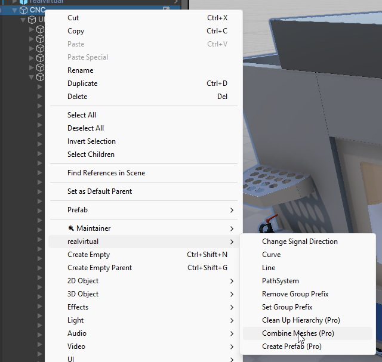The height and width of the screenshot is (362, 382).
Task: Click Create Prefab (Pro) option
Action: pos(292,346)
